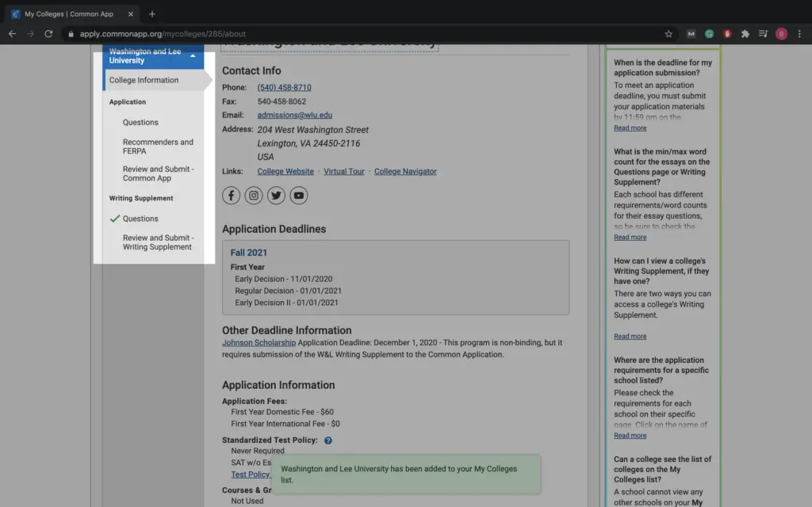Click the Other Deadline Information heading

pyautogui.click(x=287, y=330)
